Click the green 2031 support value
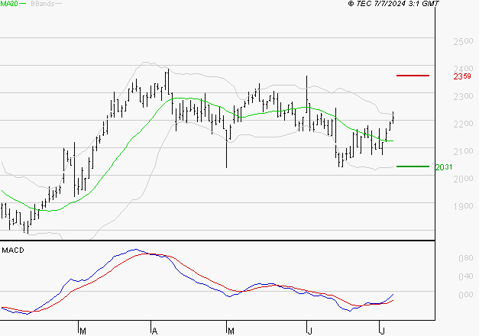Screen dimensions: 479x336 pos(444,167)
